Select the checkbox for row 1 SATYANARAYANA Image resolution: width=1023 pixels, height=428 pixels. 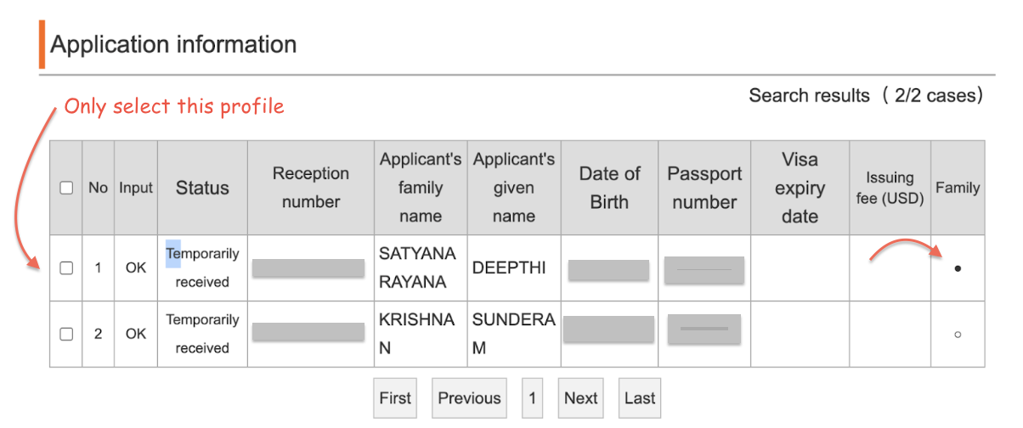(66, 268)
